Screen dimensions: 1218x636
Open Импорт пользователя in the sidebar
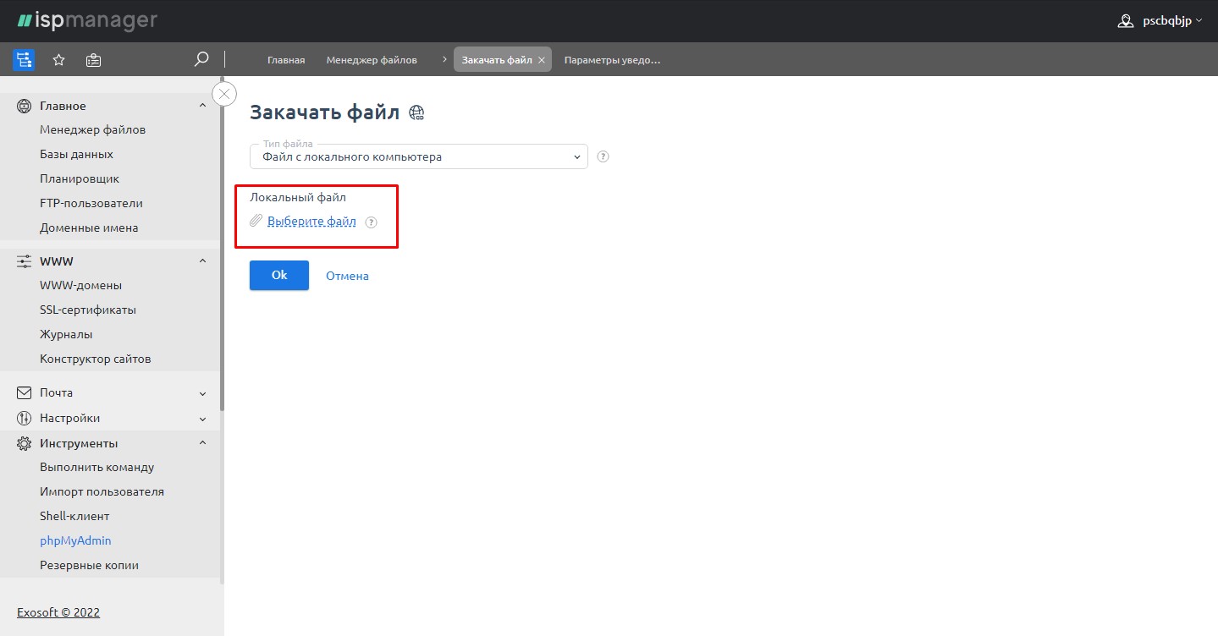[x=102, y=491]
